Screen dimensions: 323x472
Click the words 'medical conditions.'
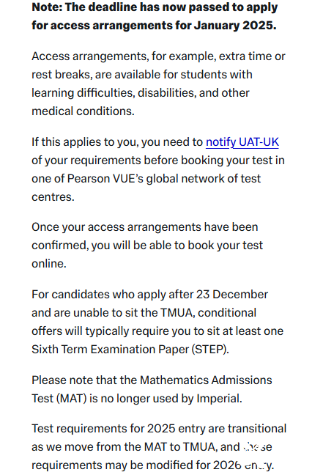point(83,111)
